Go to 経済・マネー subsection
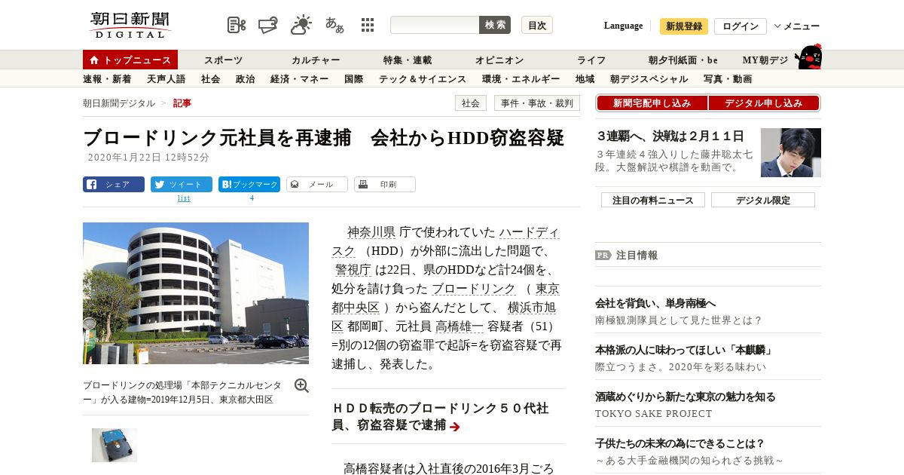 [x=300, y=78]
